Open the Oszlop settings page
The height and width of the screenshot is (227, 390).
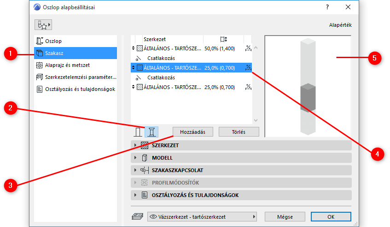click(54, 41)
